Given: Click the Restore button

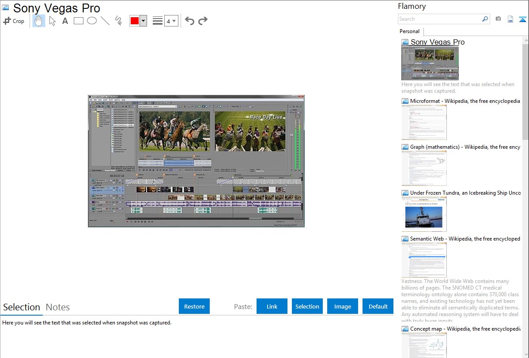Looking at the screenshot, I should [194, 306].
